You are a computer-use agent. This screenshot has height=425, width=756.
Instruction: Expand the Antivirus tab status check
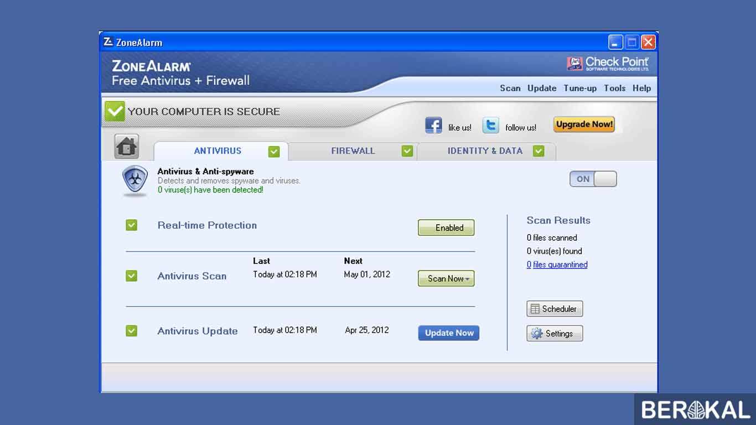point(273,151)
